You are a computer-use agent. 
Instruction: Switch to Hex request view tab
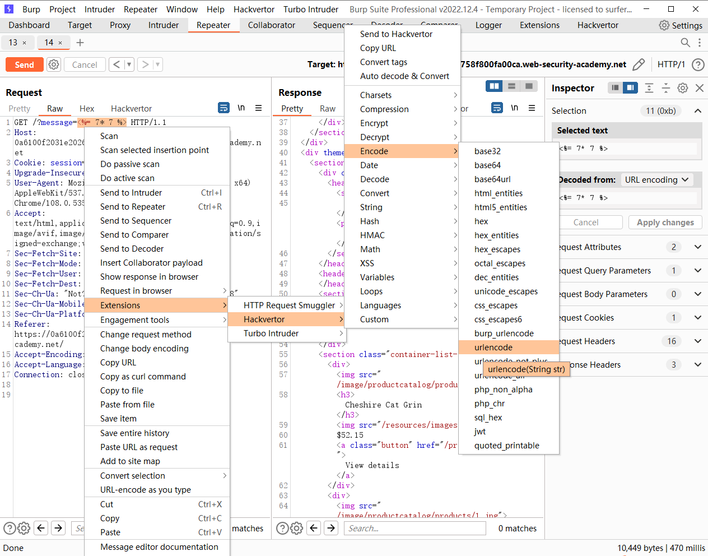[87, 109]
